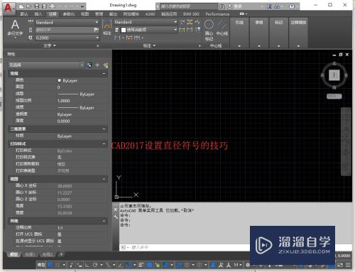
Task: Open the 参数化 ribbon tab
Action: (x=69, y=14)
